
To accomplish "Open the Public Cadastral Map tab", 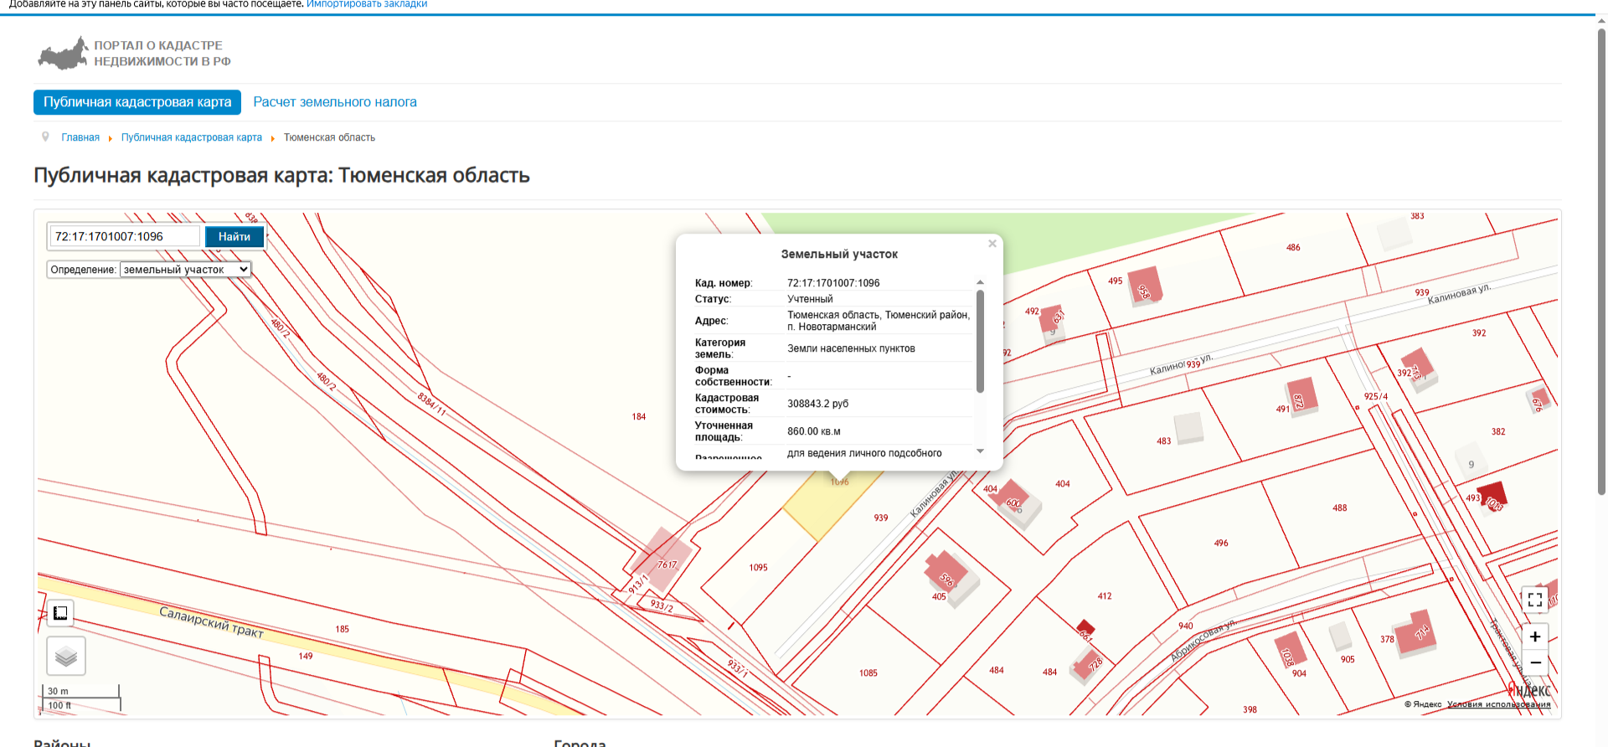I will tap(137, 102).
